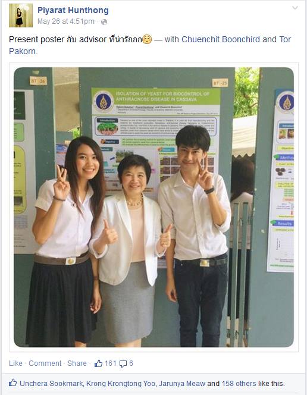Screen dimensions: 307x395
Task: Open the Piyarat Hunthong profile name link
Action: pyautogui.click(x=73, y=10)
